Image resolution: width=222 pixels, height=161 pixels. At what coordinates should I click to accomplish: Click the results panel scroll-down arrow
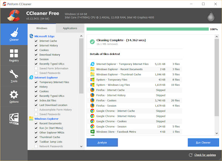[x=216, y=133]
